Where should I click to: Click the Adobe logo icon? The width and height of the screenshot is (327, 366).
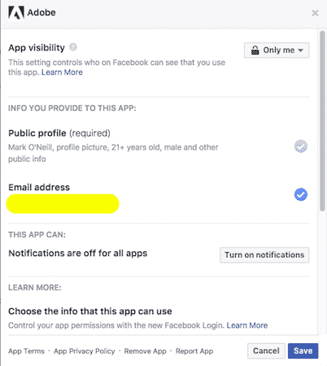click(x=16, y=13)
